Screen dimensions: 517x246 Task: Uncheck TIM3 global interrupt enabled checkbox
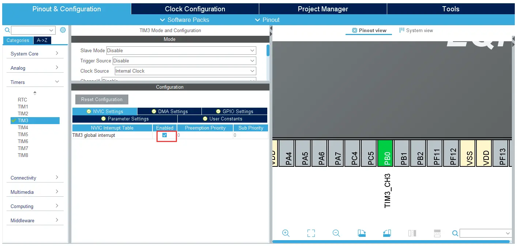(x=165, y=135)
